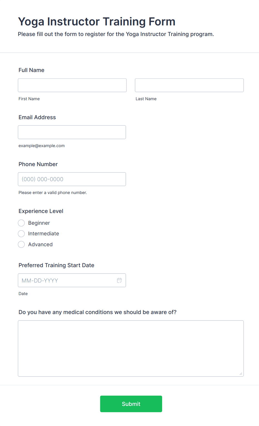
Task: Click into the Last Name field
Action: (x=189, y=85)
